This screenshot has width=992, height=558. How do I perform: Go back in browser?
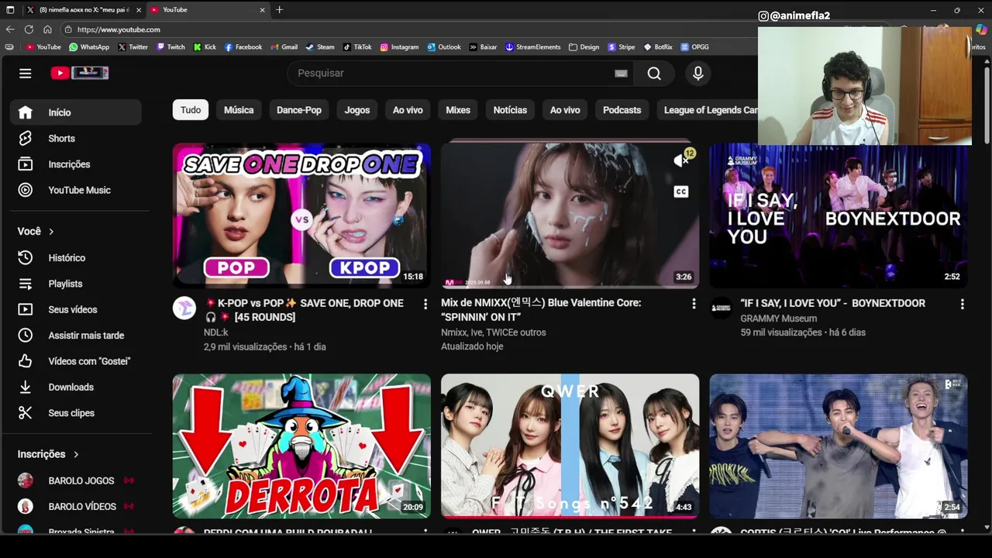tap(10, 29)
